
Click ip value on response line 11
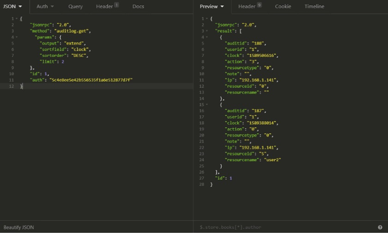pos(258,80)
